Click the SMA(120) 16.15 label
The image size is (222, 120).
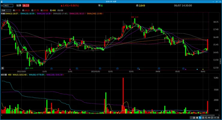point(77,14)
